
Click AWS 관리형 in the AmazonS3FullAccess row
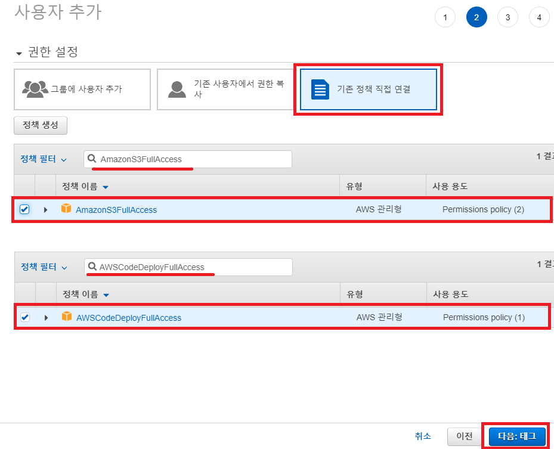[379, 209]
